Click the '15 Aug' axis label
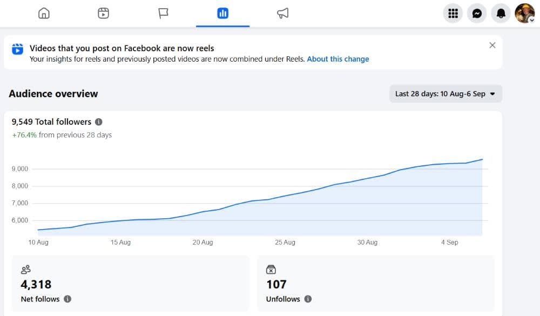540x316 pixels. [120, 242]
